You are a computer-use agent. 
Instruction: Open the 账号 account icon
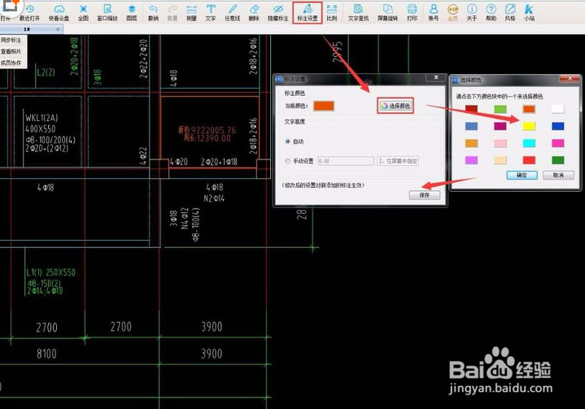434,12
